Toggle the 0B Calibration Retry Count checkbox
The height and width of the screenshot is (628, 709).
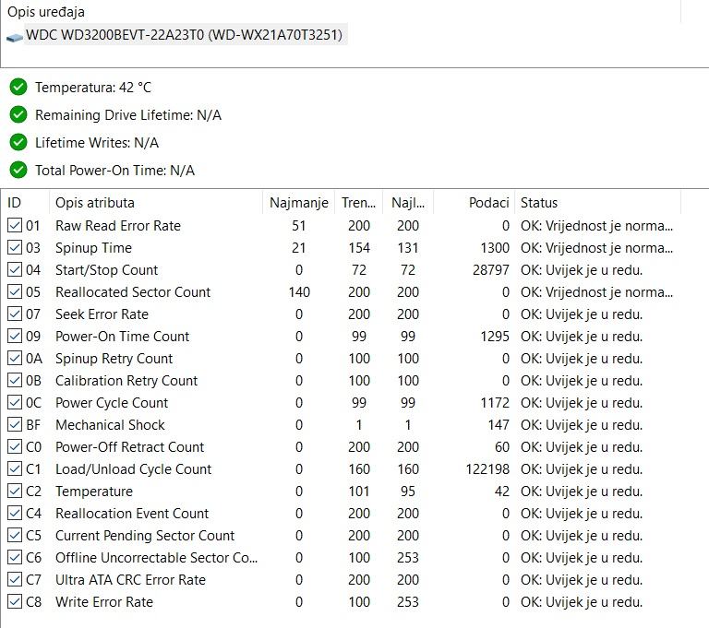15,380
